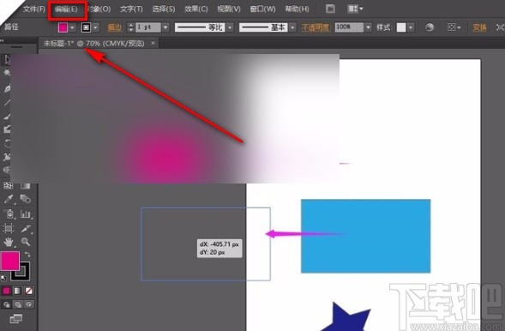
Task: Open the 帮助(H) menu
Action: (297, 9)
